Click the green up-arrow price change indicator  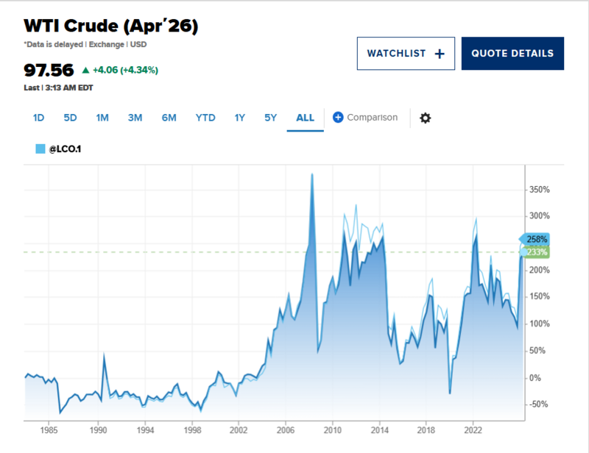click(x=85, y=71)
